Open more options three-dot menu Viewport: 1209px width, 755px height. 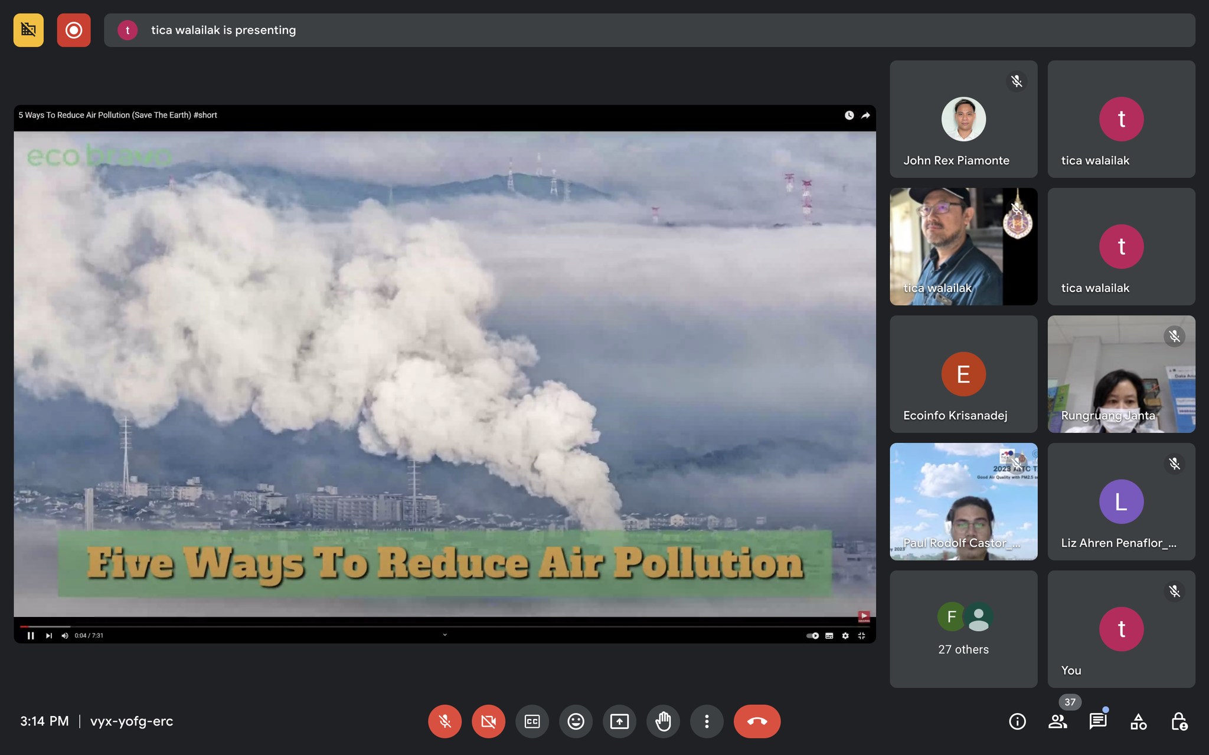[x=707, y=721]
